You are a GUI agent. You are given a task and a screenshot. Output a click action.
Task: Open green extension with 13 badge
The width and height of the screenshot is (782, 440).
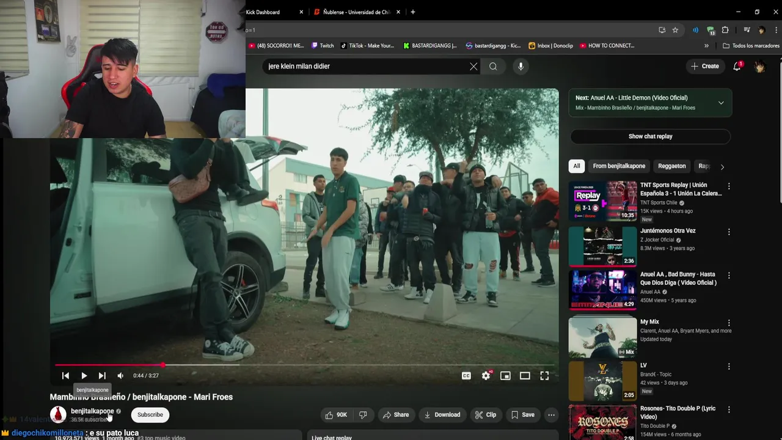[x=711, y=30]
